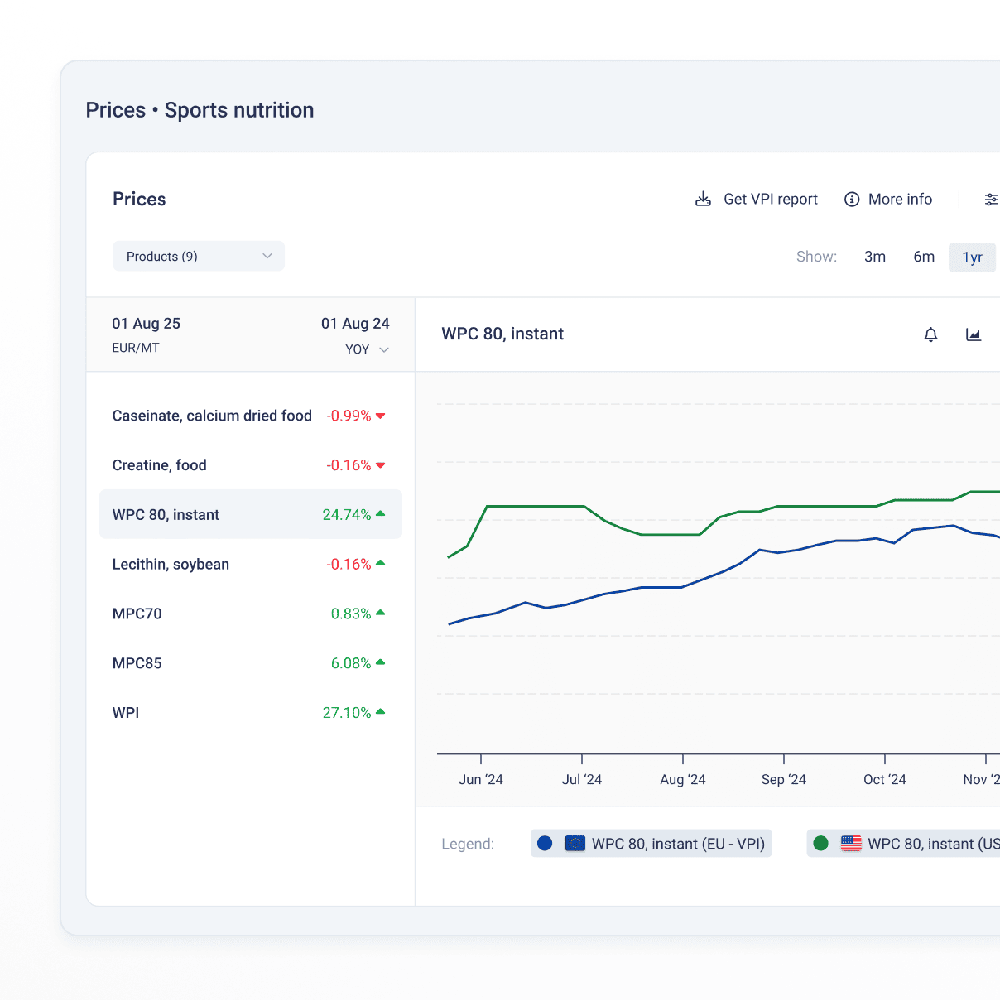Open the Products (9) dropdown
Image resolution: width=1000 pixels, height=1001 pixels.
[198, 257]
